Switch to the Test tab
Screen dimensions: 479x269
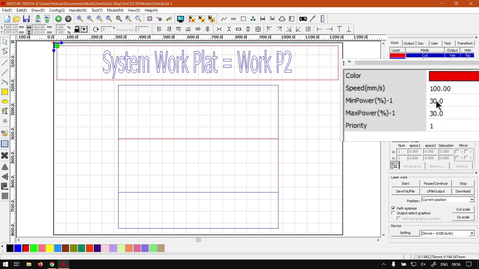pyautogui.click(x=447, y=43)
